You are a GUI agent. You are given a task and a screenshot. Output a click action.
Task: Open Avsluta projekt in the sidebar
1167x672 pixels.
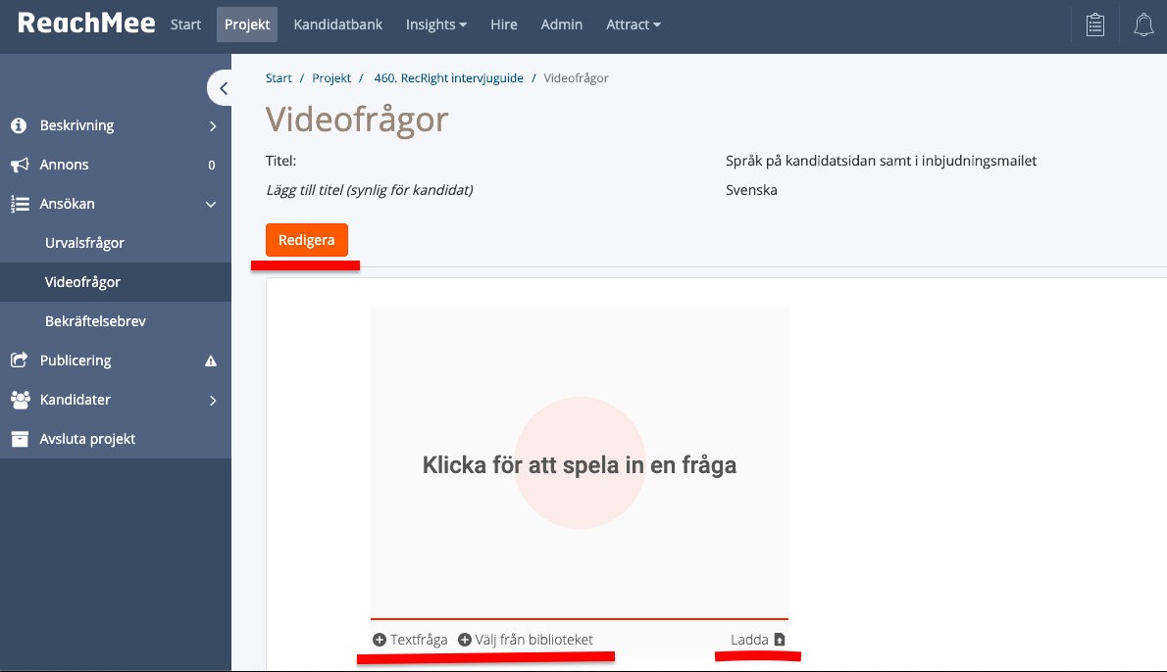tap(116, 439)
